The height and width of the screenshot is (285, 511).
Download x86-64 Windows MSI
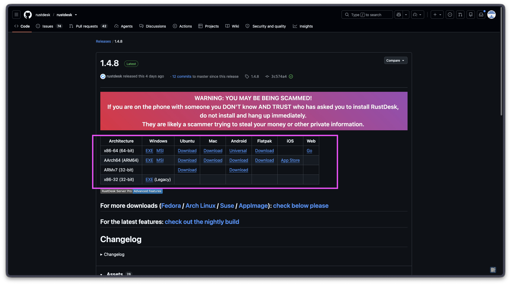pyautogui.click(x=160, y=151)
